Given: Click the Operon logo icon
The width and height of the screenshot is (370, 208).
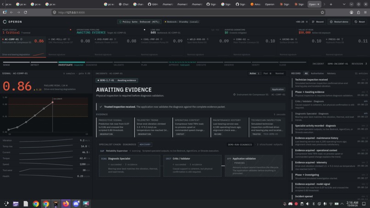Looking at the screenshot, I should pyautogui.click(x=5, y=22).
